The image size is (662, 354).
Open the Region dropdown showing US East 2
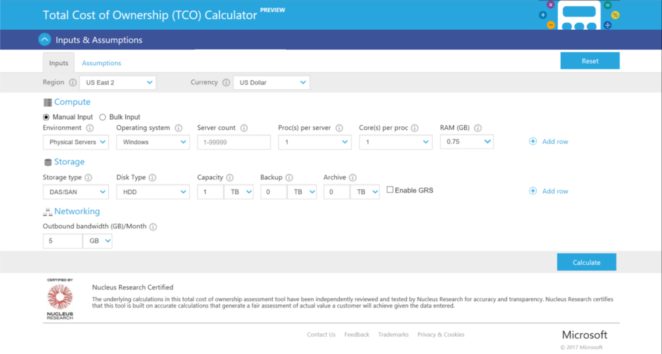pos(118,82)
